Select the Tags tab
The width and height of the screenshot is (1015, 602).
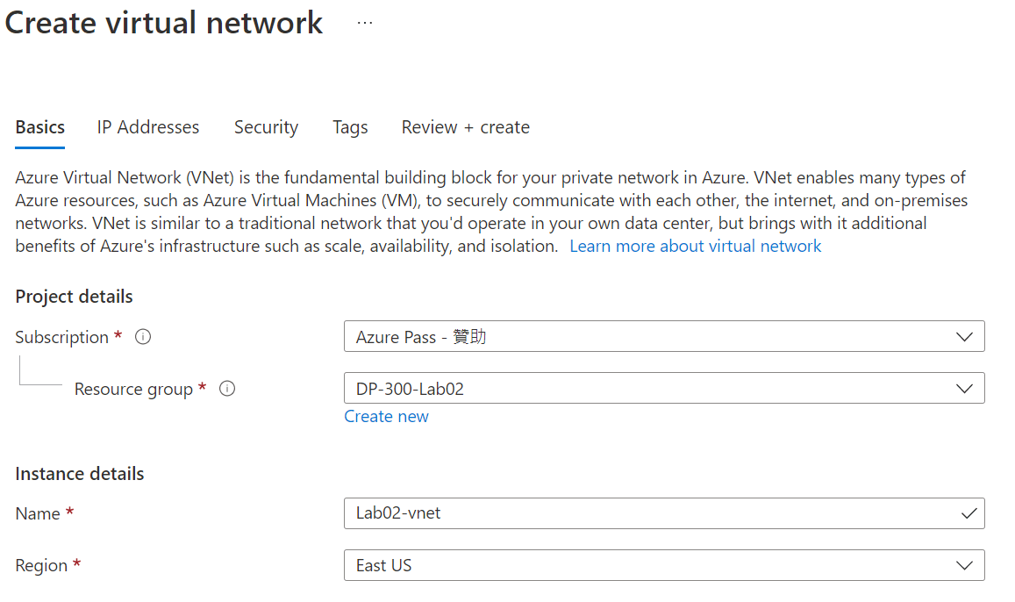coord(350,127)
